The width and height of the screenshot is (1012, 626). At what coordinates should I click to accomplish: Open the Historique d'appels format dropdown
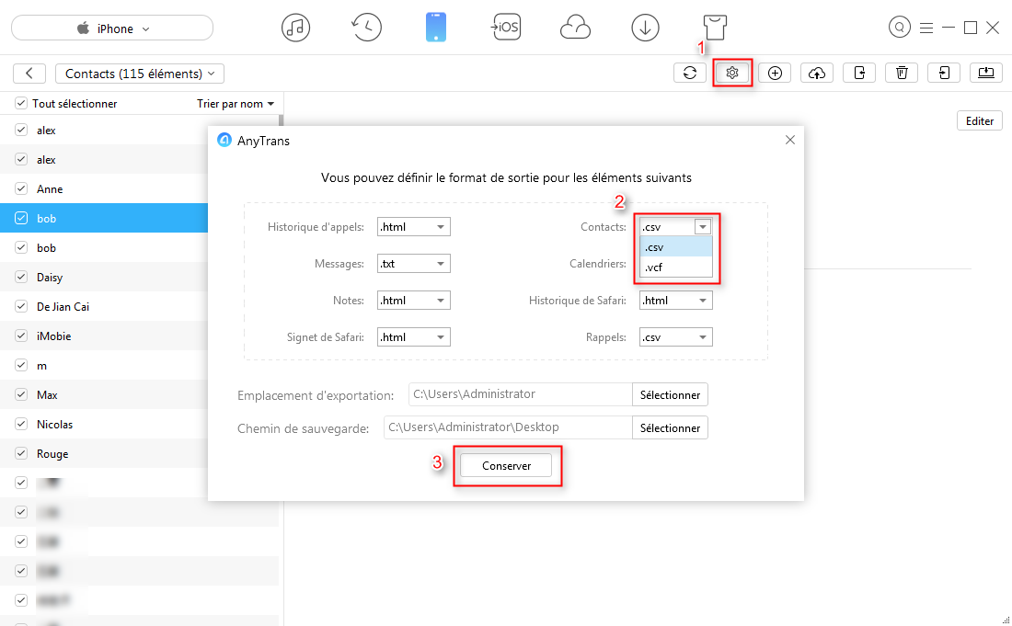click(x=414, y=226)
